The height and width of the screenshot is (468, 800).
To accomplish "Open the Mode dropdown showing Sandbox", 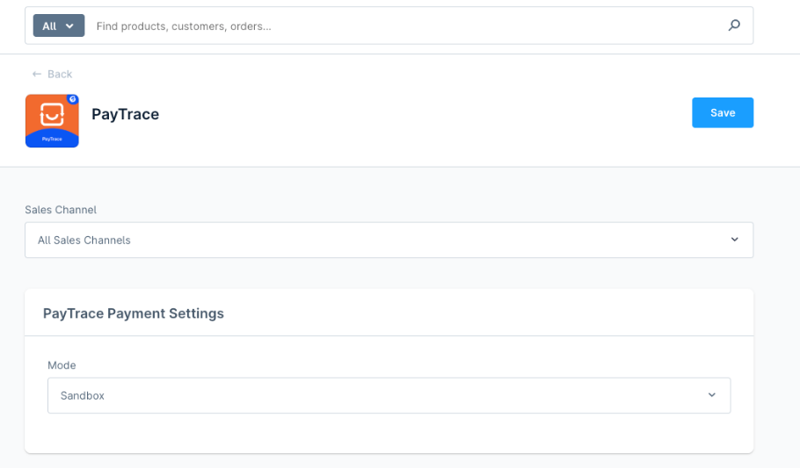I will point(389,395).
